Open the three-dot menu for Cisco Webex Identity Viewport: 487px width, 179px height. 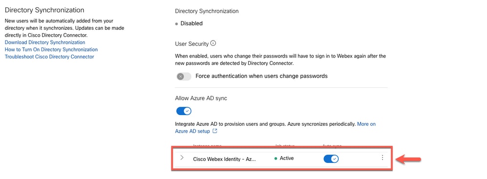pyautogui.click(x=383, y=158)
